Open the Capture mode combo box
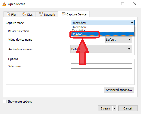Viewport: 141px width, 114px height. 103,23
